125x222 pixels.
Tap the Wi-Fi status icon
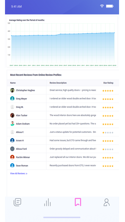tap(102, 6)
